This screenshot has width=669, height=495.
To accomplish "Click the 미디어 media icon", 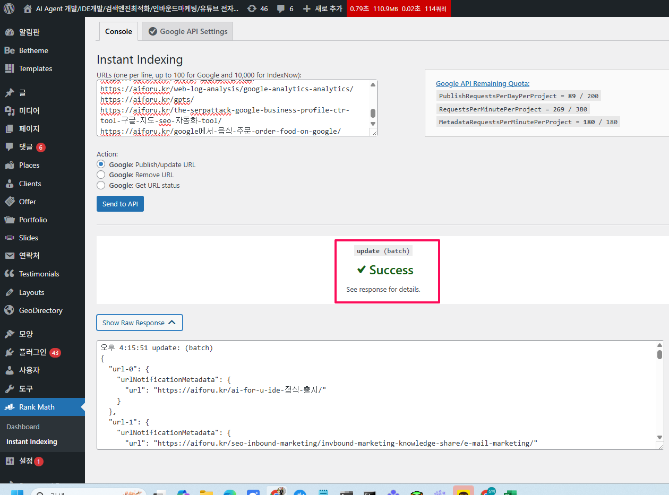I will (x=9, y=110).
